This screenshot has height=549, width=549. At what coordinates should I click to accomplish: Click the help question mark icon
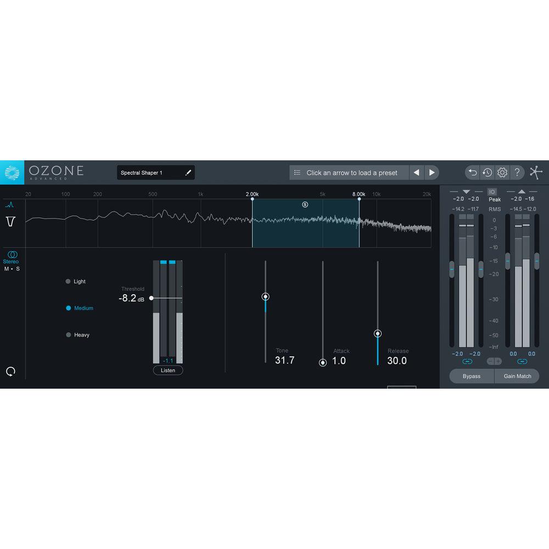(x=517, y=172)
